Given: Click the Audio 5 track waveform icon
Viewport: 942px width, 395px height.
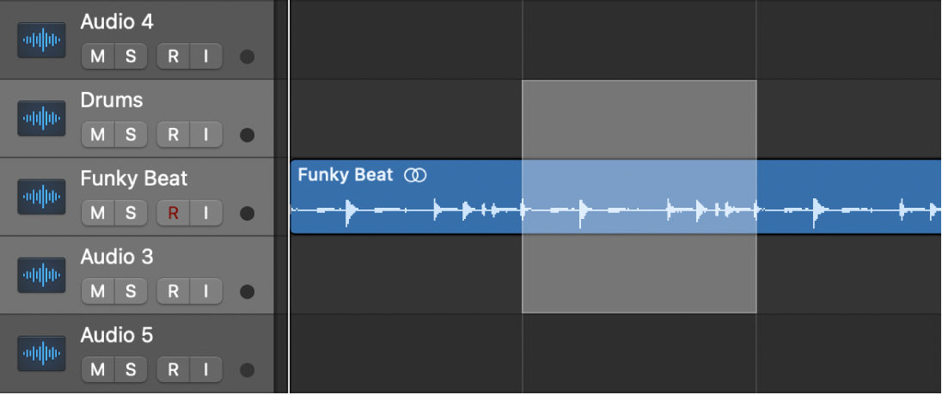Looking at the screenshot, I should click(41, 353).
